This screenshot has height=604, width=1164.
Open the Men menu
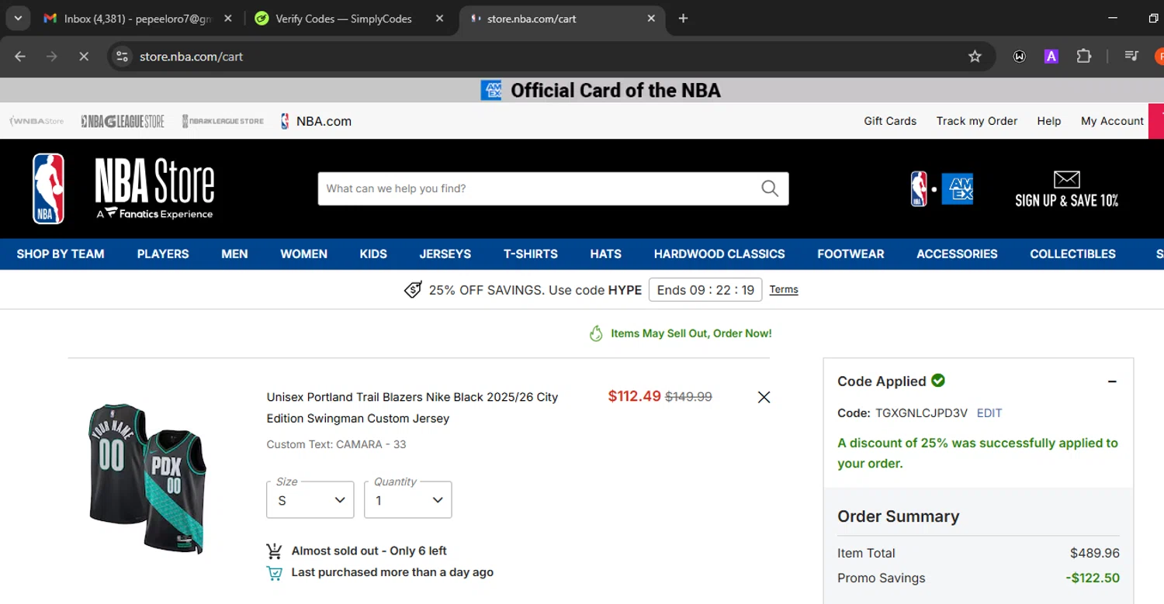pos(234,254)
